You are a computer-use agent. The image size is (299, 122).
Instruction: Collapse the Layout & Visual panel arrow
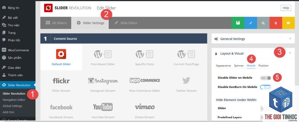click(290, 53)
